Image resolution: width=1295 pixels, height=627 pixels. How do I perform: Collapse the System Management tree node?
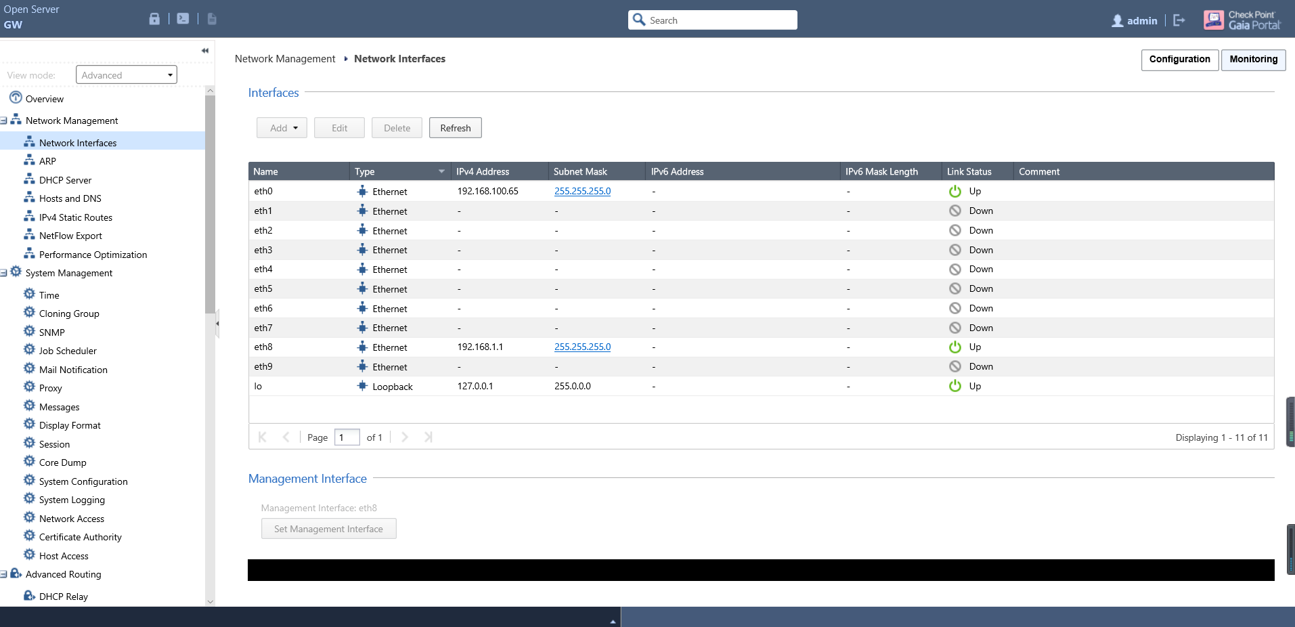pos(3,273)
